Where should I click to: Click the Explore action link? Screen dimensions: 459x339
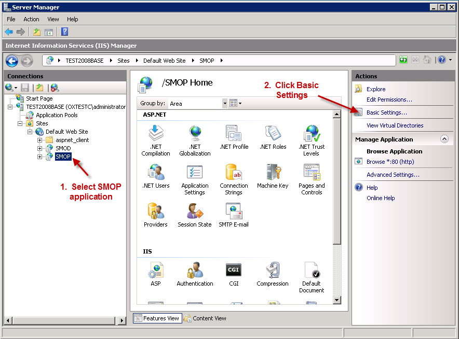click(x=376, y=89)
